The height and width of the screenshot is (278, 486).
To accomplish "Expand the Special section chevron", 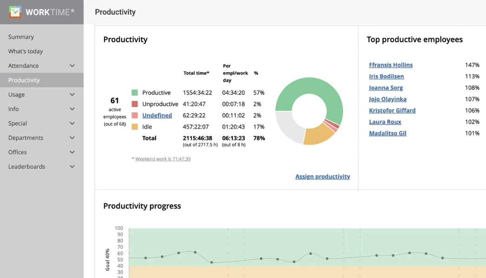I will click(x=72, y=123).
